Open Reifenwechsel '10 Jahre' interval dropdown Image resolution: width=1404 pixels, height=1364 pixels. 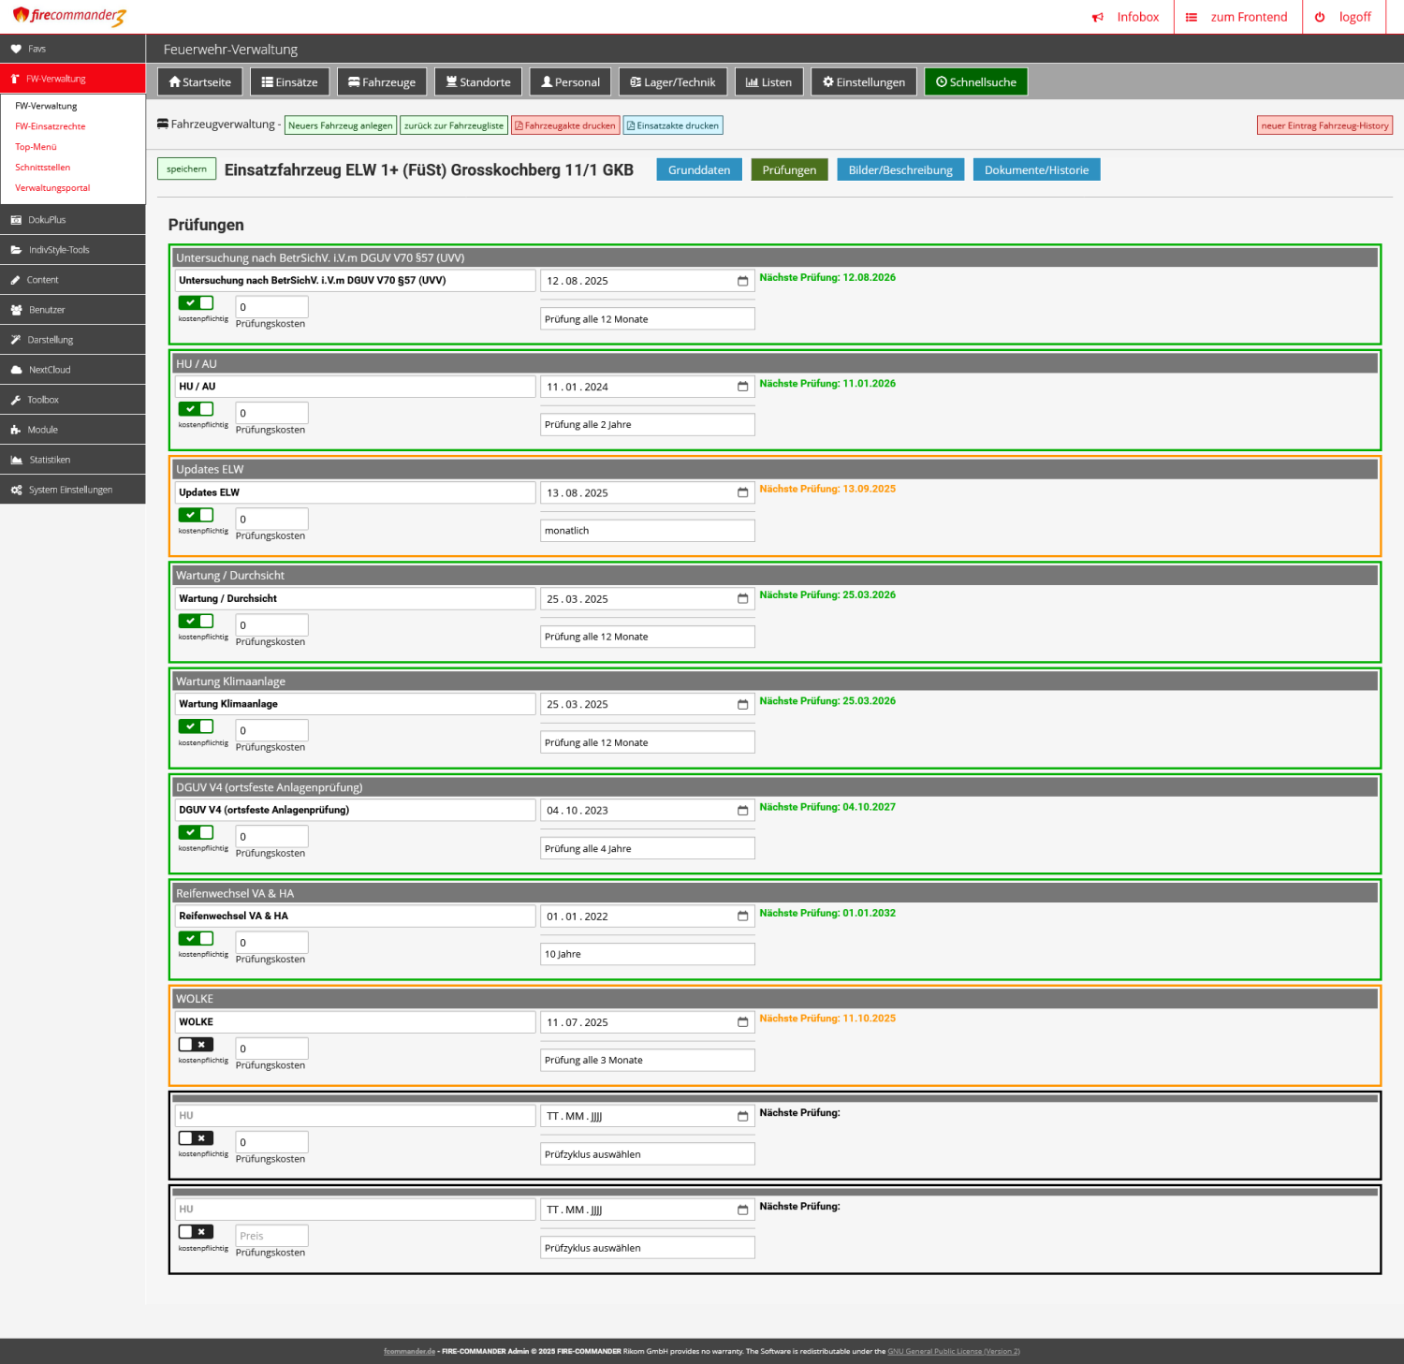pyautogui.click(x=647, y=954)
